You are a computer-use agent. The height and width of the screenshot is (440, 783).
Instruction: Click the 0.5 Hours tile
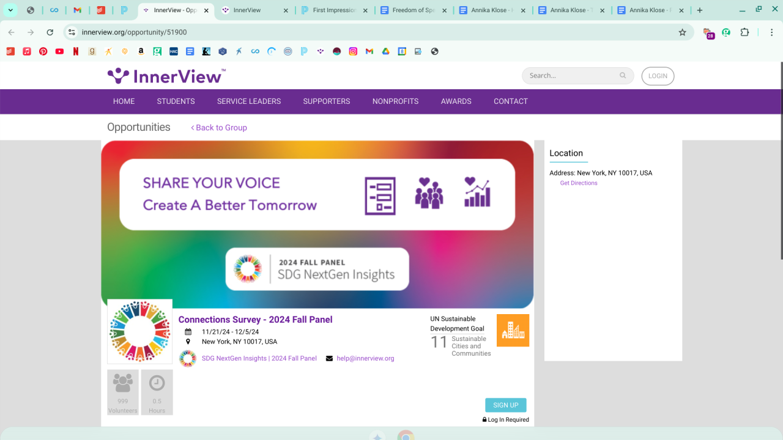pos(157,392)
